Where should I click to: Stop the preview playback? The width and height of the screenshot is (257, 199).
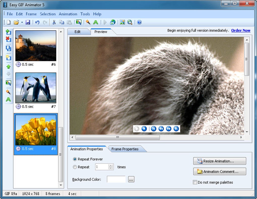point(144,129)
